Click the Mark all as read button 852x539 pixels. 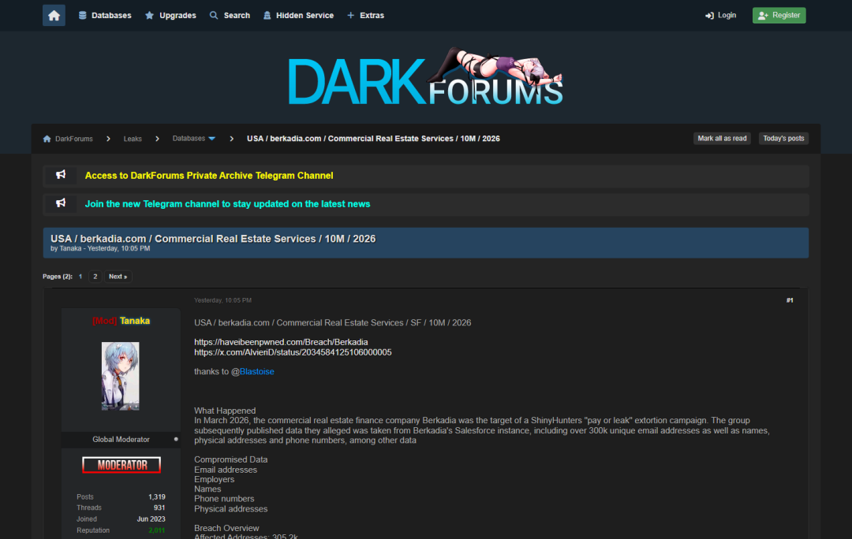pyautogui.click(x=722, y=139)
